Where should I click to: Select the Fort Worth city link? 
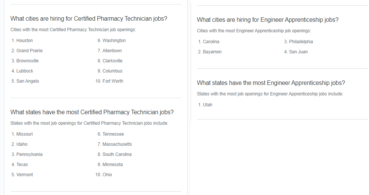coord(113,81)
